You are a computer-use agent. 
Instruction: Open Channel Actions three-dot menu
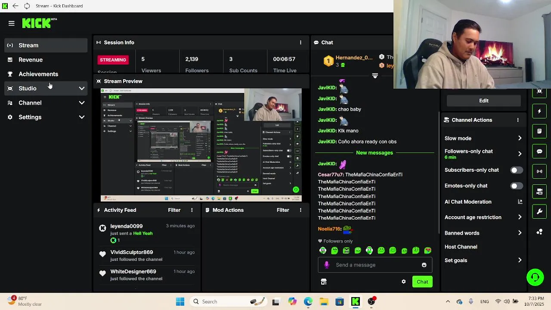tap(518, 120)
